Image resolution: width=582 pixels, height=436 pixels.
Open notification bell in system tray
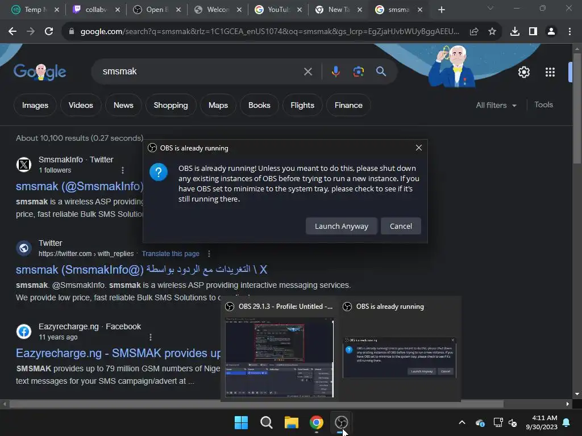567,422
